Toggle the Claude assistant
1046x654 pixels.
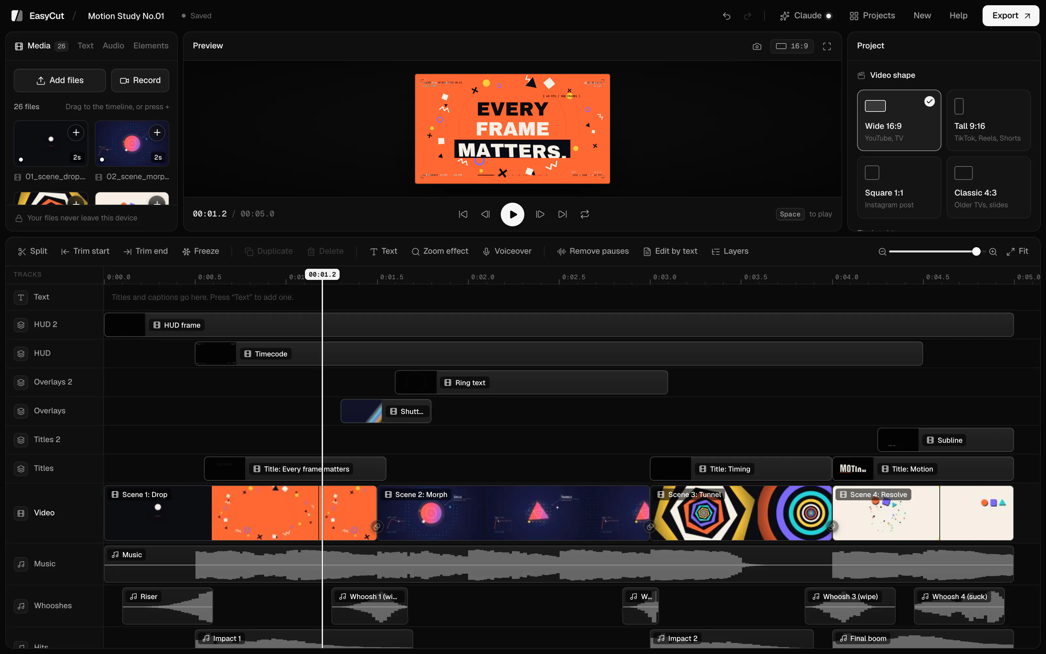(x=806, y=16)
